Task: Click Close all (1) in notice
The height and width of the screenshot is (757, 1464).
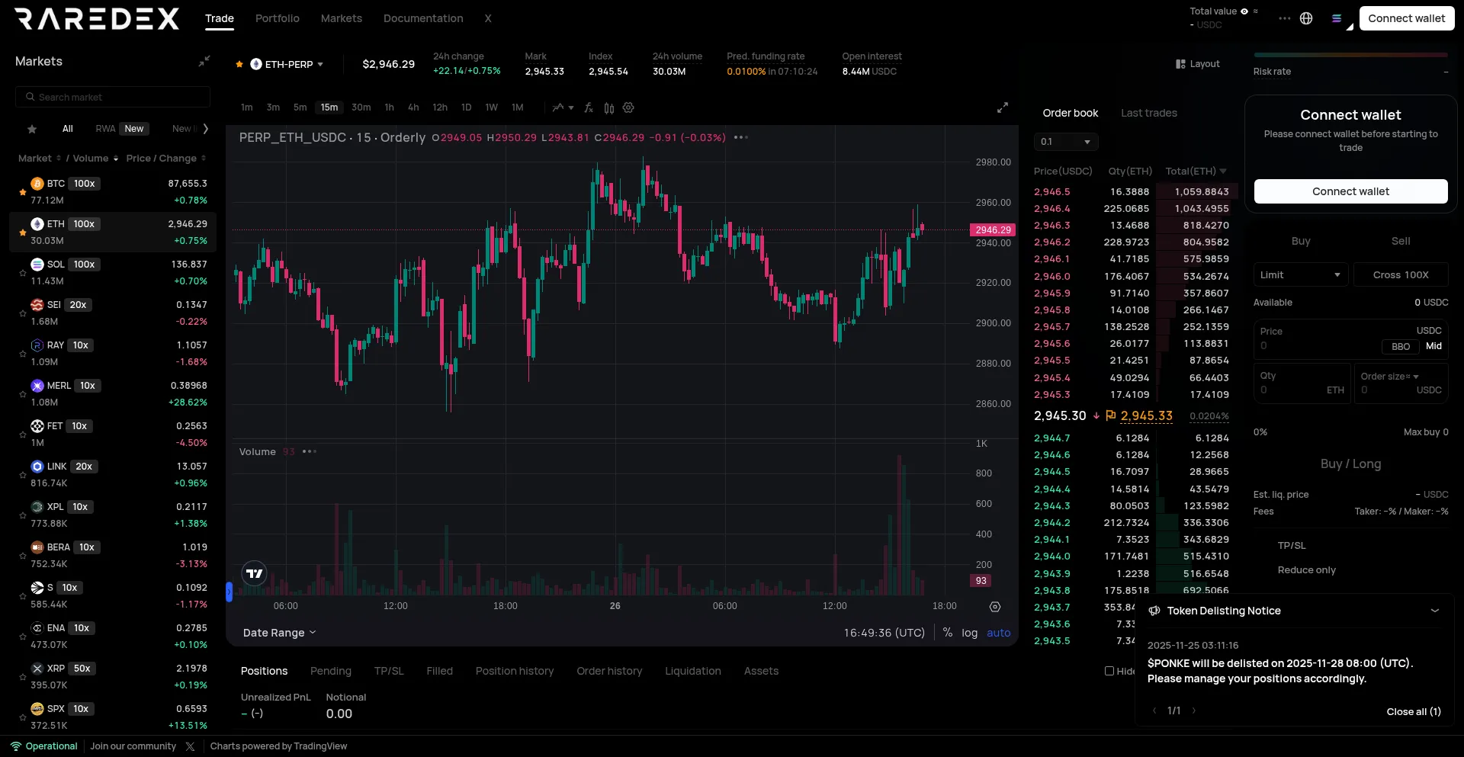Action: click(1413, 711)
